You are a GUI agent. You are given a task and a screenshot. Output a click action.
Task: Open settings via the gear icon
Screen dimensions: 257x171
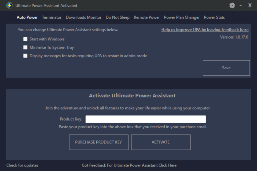click(232, 6)
